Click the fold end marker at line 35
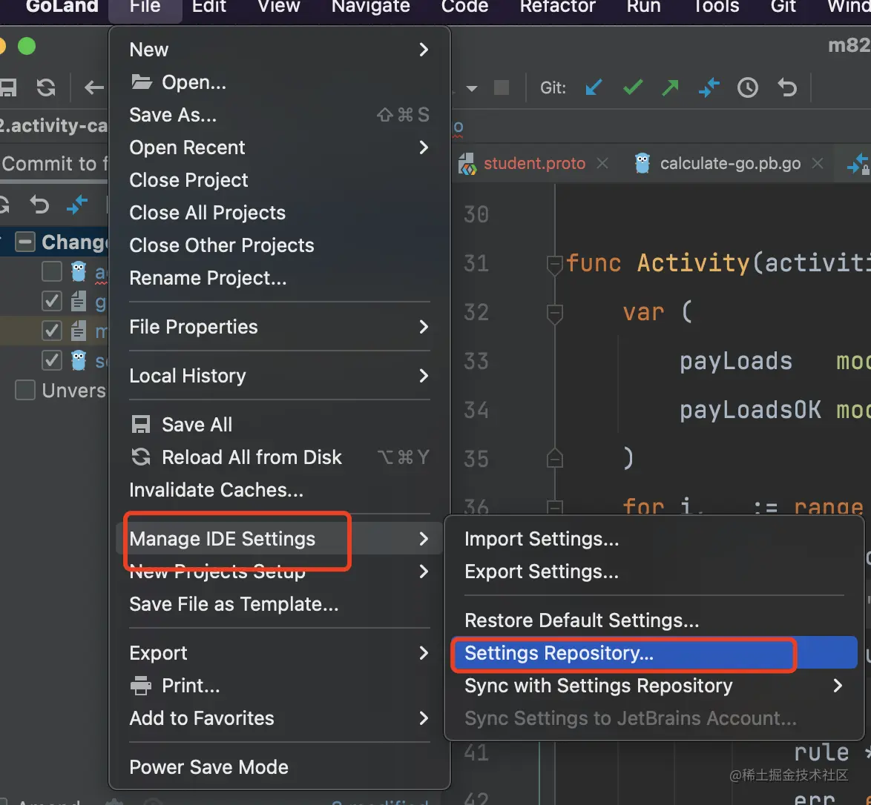This screenshot has height=805, width=871. coord(554,458)
